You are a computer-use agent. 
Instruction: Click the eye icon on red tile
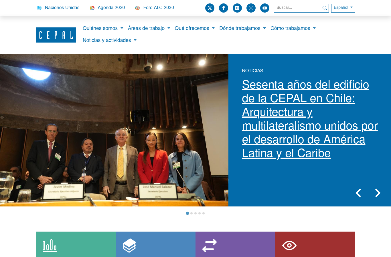(289, 245)
